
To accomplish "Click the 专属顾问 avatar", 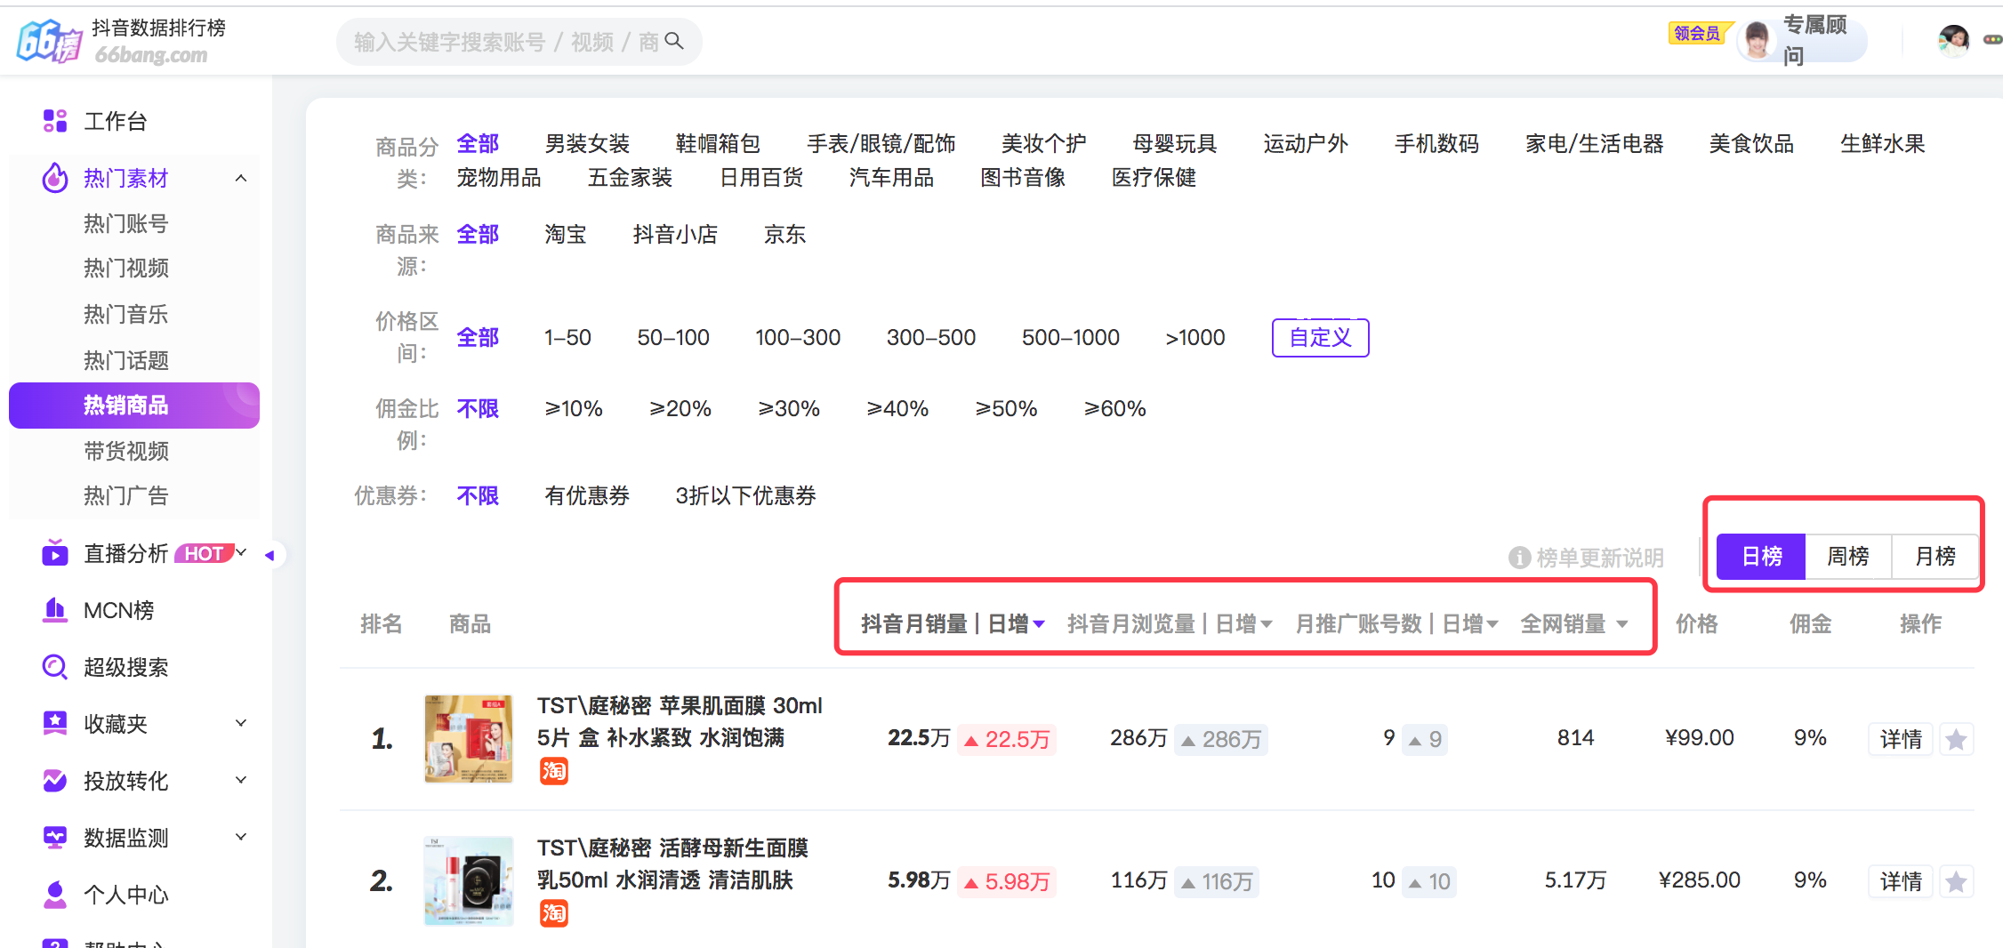I will [x=1758, y=40].
